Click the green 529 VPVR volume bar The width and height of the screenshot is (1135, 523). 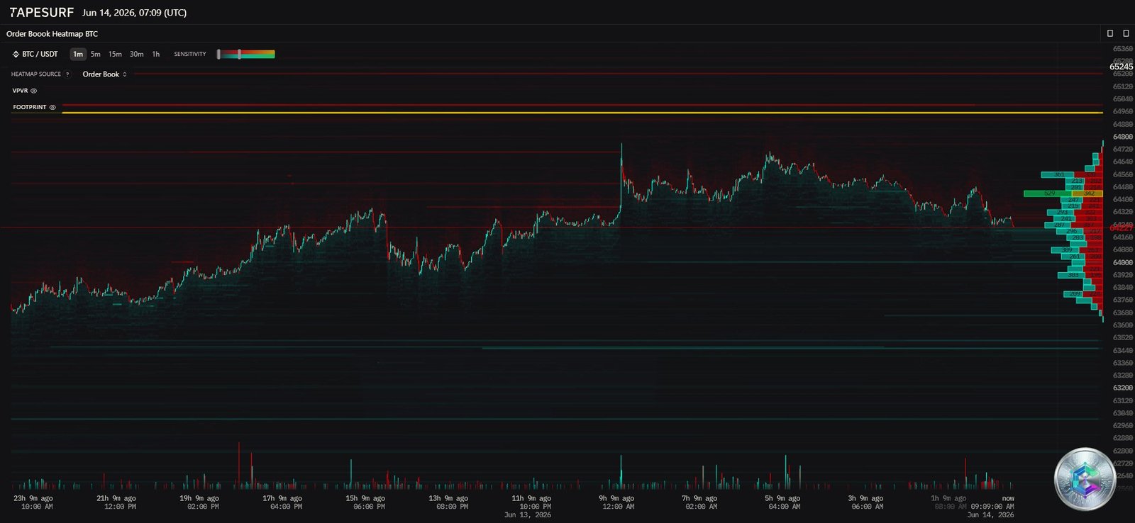pos(1048,193)
